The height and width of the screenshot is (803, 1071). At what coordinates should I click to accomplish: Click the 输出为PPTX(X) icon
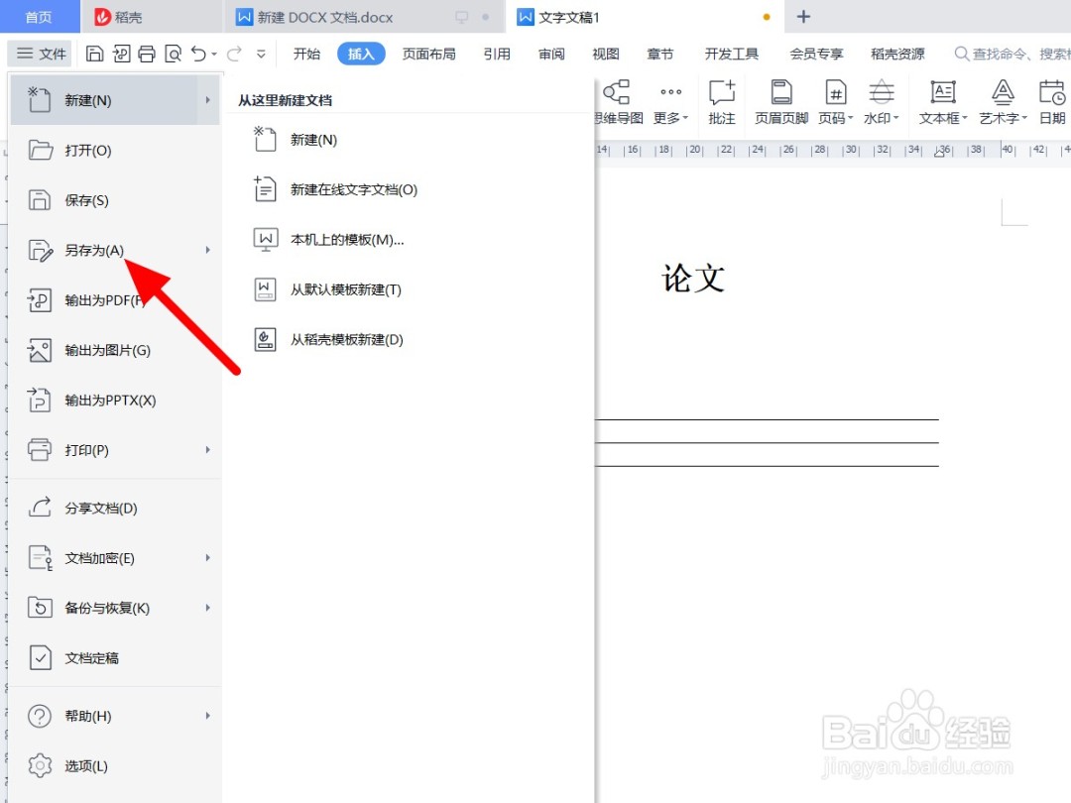(39, 401)
